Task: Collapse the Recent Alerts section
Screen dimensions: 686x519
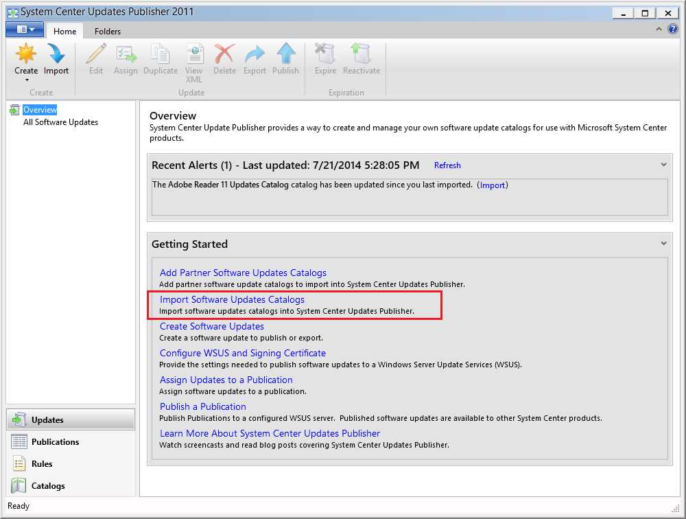Action: pyautogui.click(x=663, y=165)
